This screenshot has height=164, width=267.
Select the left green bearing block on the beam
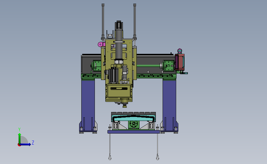(97, 66)
